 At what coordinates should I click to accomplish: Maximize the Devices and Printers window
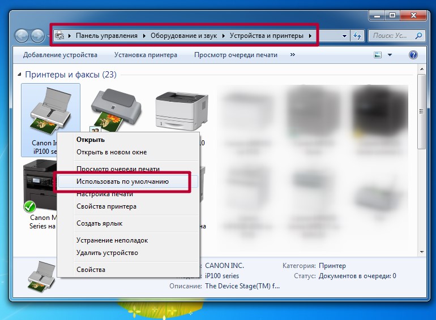point(392,15)
